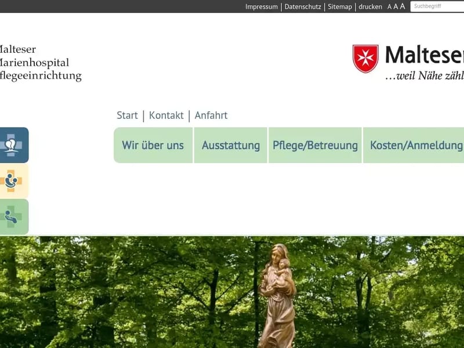The height and width of the screenshot is (348, 464).
Task: Click the Start navigation link
Action: (127, 115)
